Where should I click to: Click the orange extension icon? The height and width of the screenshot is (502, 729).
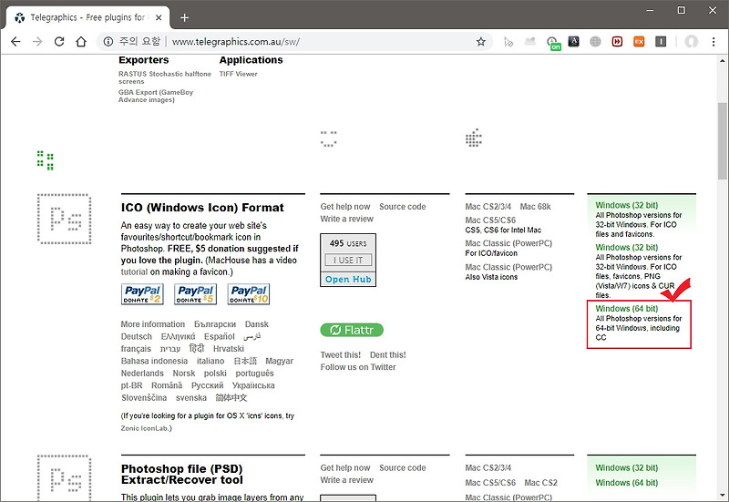coord(639,41)
